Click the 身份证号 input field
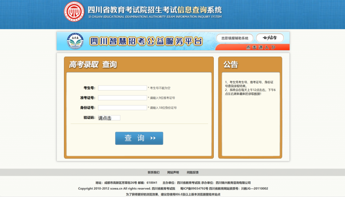The image size is (345, 197). 122,107
